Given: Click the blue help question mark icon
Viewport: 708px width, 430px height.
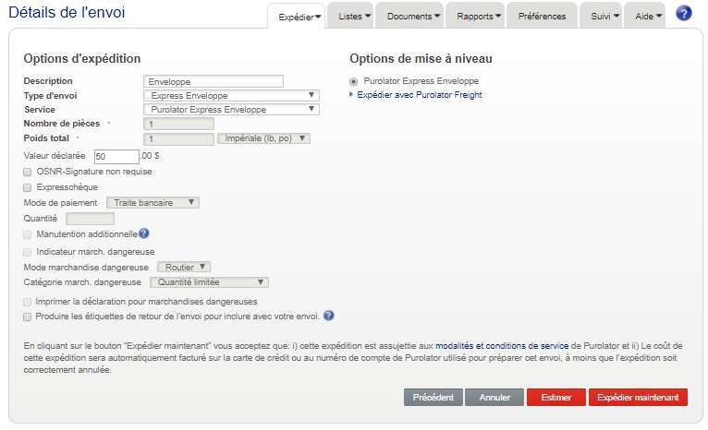Looking at the screenshot, I should pyautogui.click(x=684, y=14).
